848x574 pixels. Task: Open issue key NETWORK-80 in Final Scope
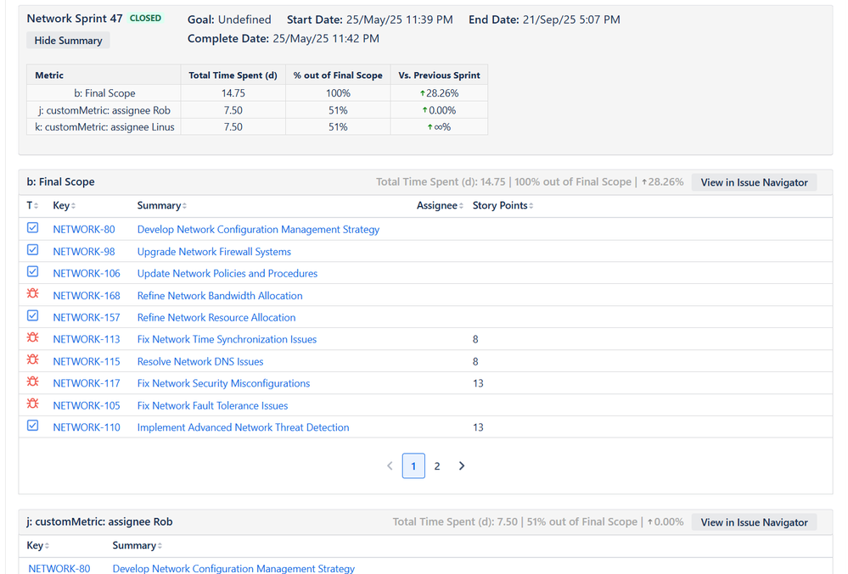[84, 230]
